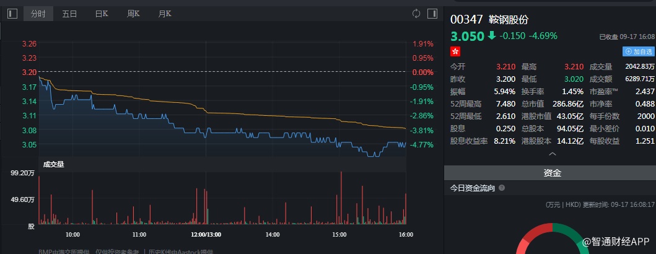This screenshot has width=656, height=254.
Task: Click the 12:00/13:00 time axis marker
Action: (x=206, y=235)
